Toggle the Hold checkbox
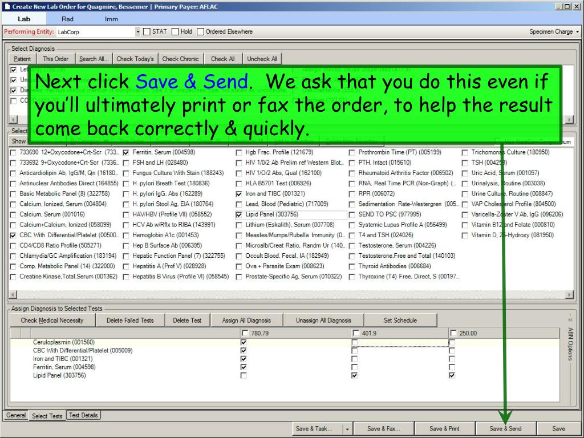 tap(175, 32)
